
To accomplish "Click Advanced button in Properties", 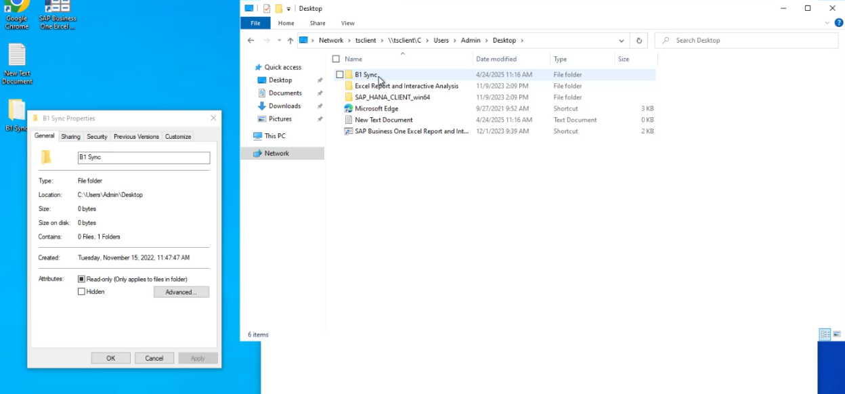I will coord(181,292).
